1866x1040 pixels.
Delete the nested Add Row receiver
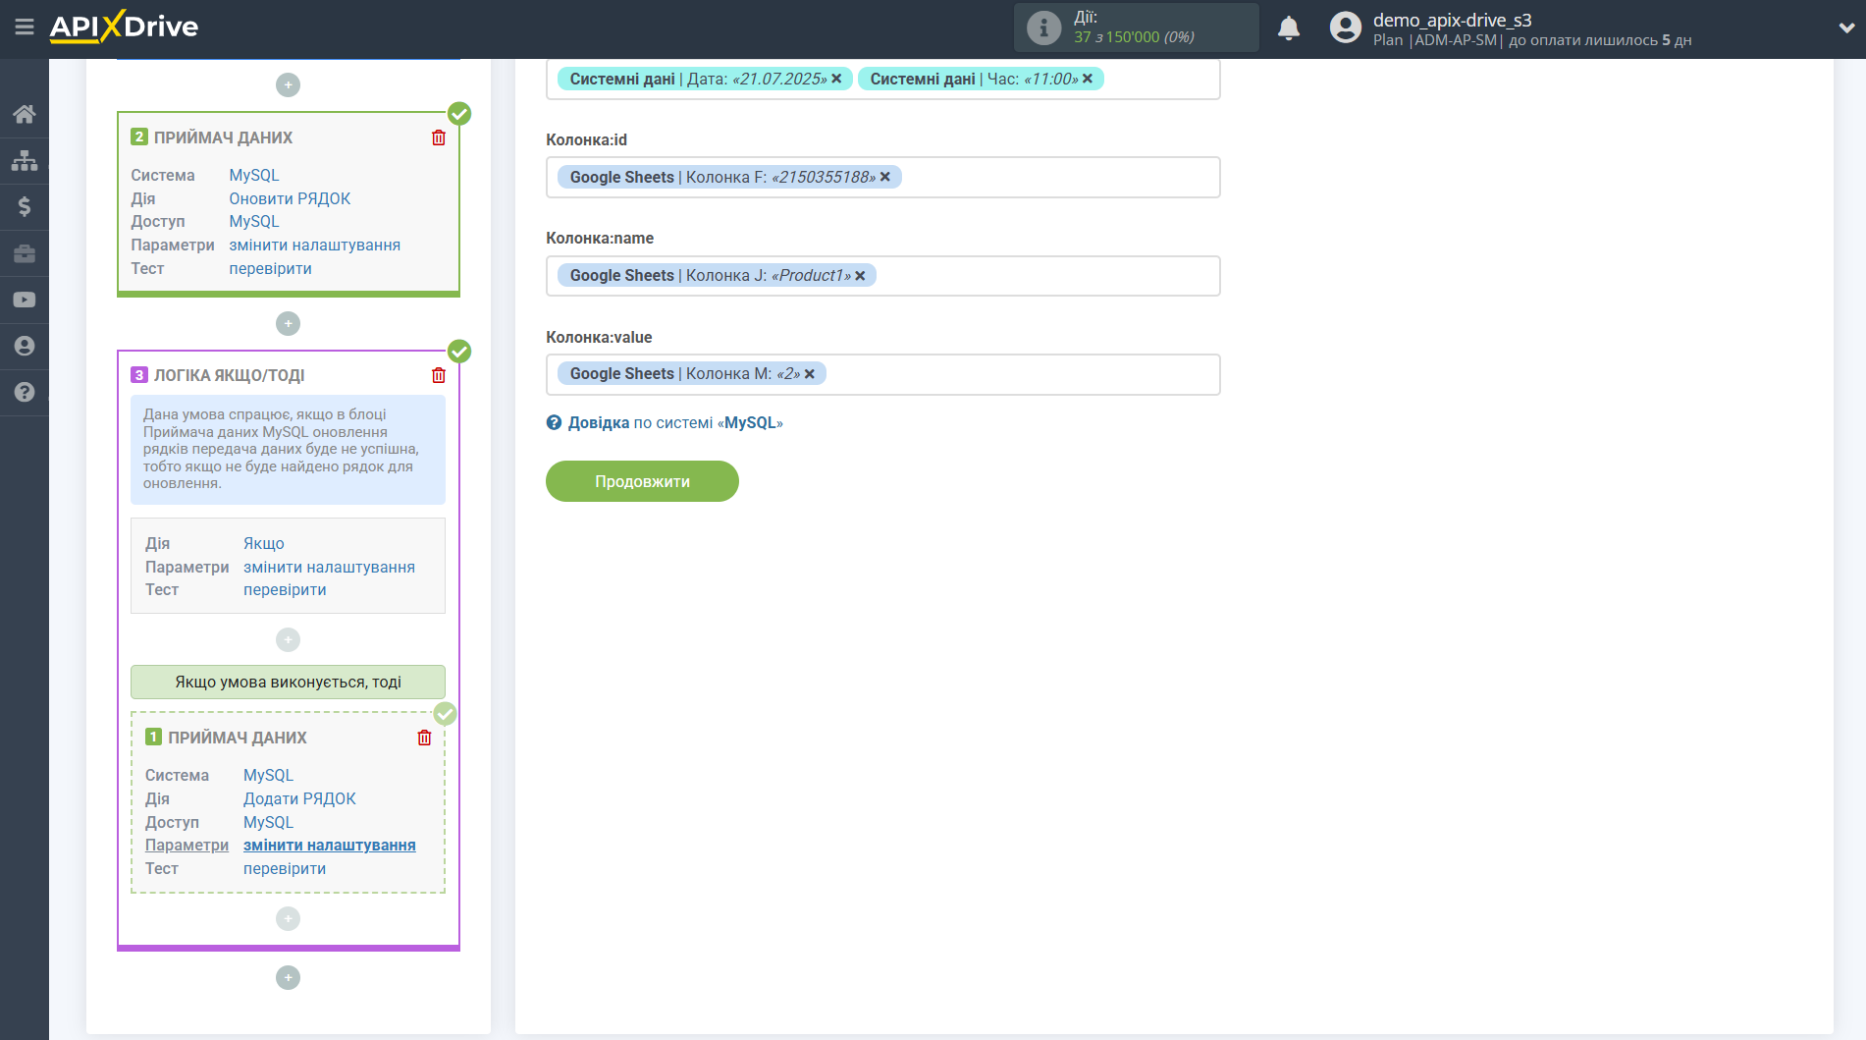[424, 738]
